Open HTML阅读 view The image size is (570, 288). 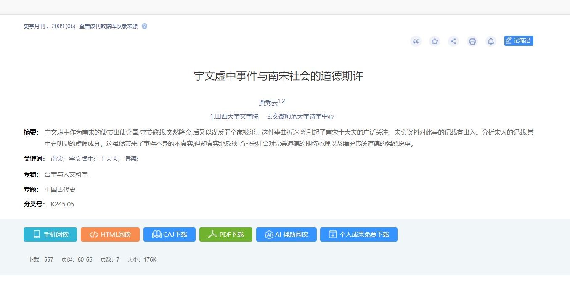pyautogui.click(x=110, y=235)
